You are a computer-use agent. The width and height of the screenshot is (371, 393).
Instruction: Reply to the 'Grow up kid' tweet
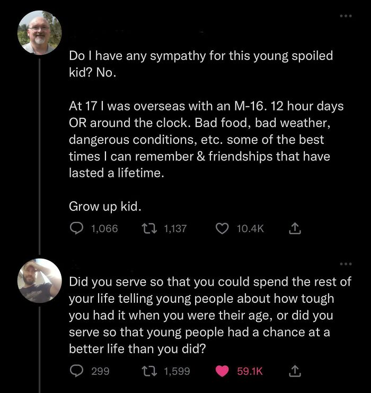click(x=76, y=228)
